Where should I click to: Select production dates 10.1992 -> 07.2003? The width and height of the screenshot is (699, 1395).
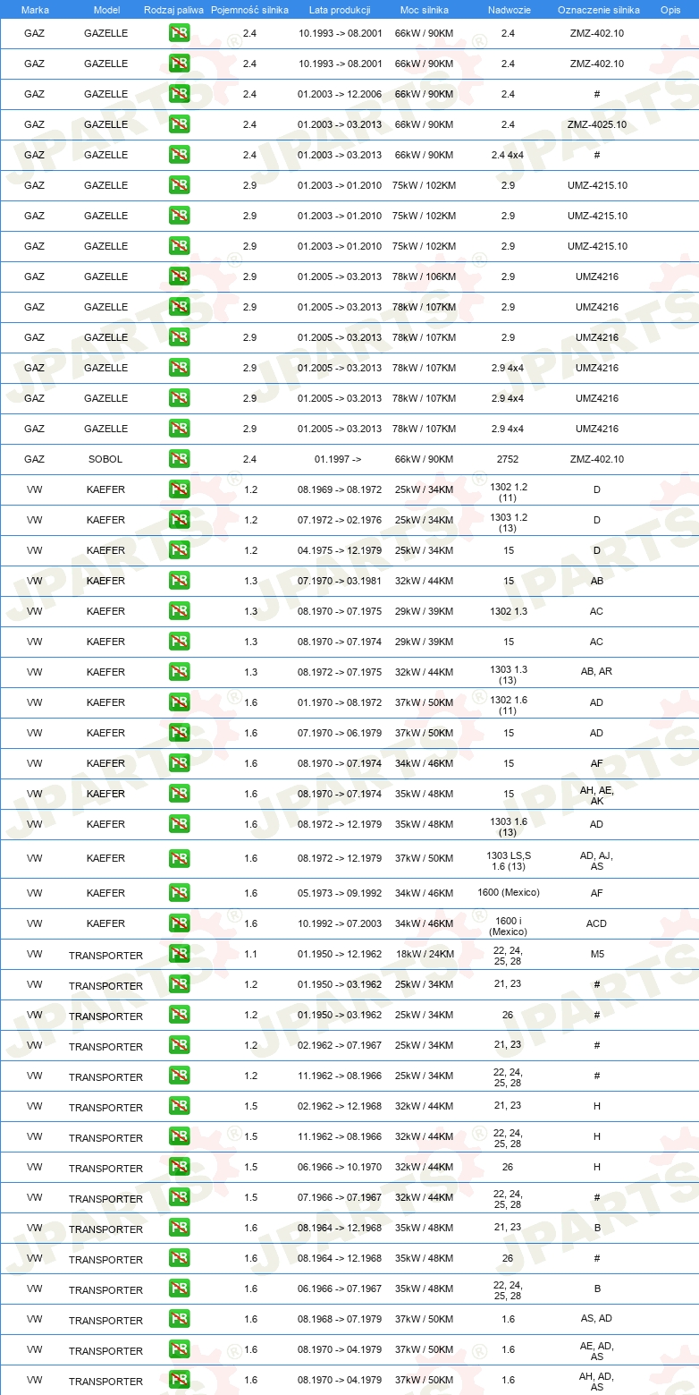point(340,923)
